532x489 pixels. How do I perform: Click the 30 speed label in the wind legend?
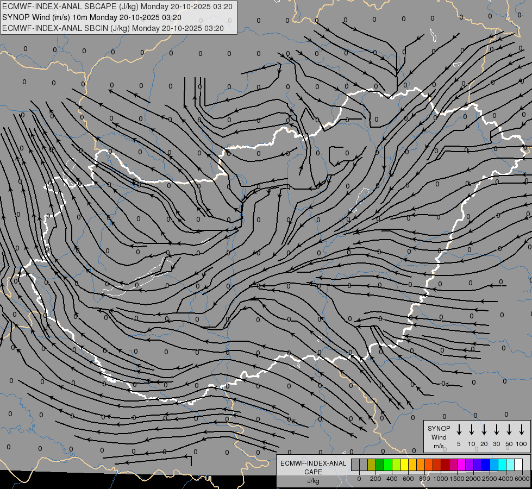pyautogui.click(x=497, y=444)
